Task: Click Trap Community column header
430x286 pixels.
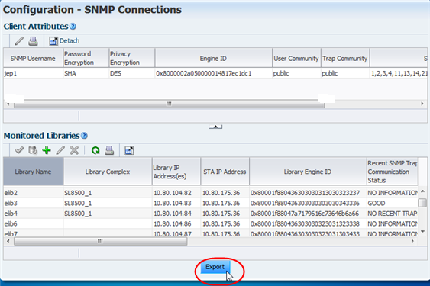Action: point(345,59)
